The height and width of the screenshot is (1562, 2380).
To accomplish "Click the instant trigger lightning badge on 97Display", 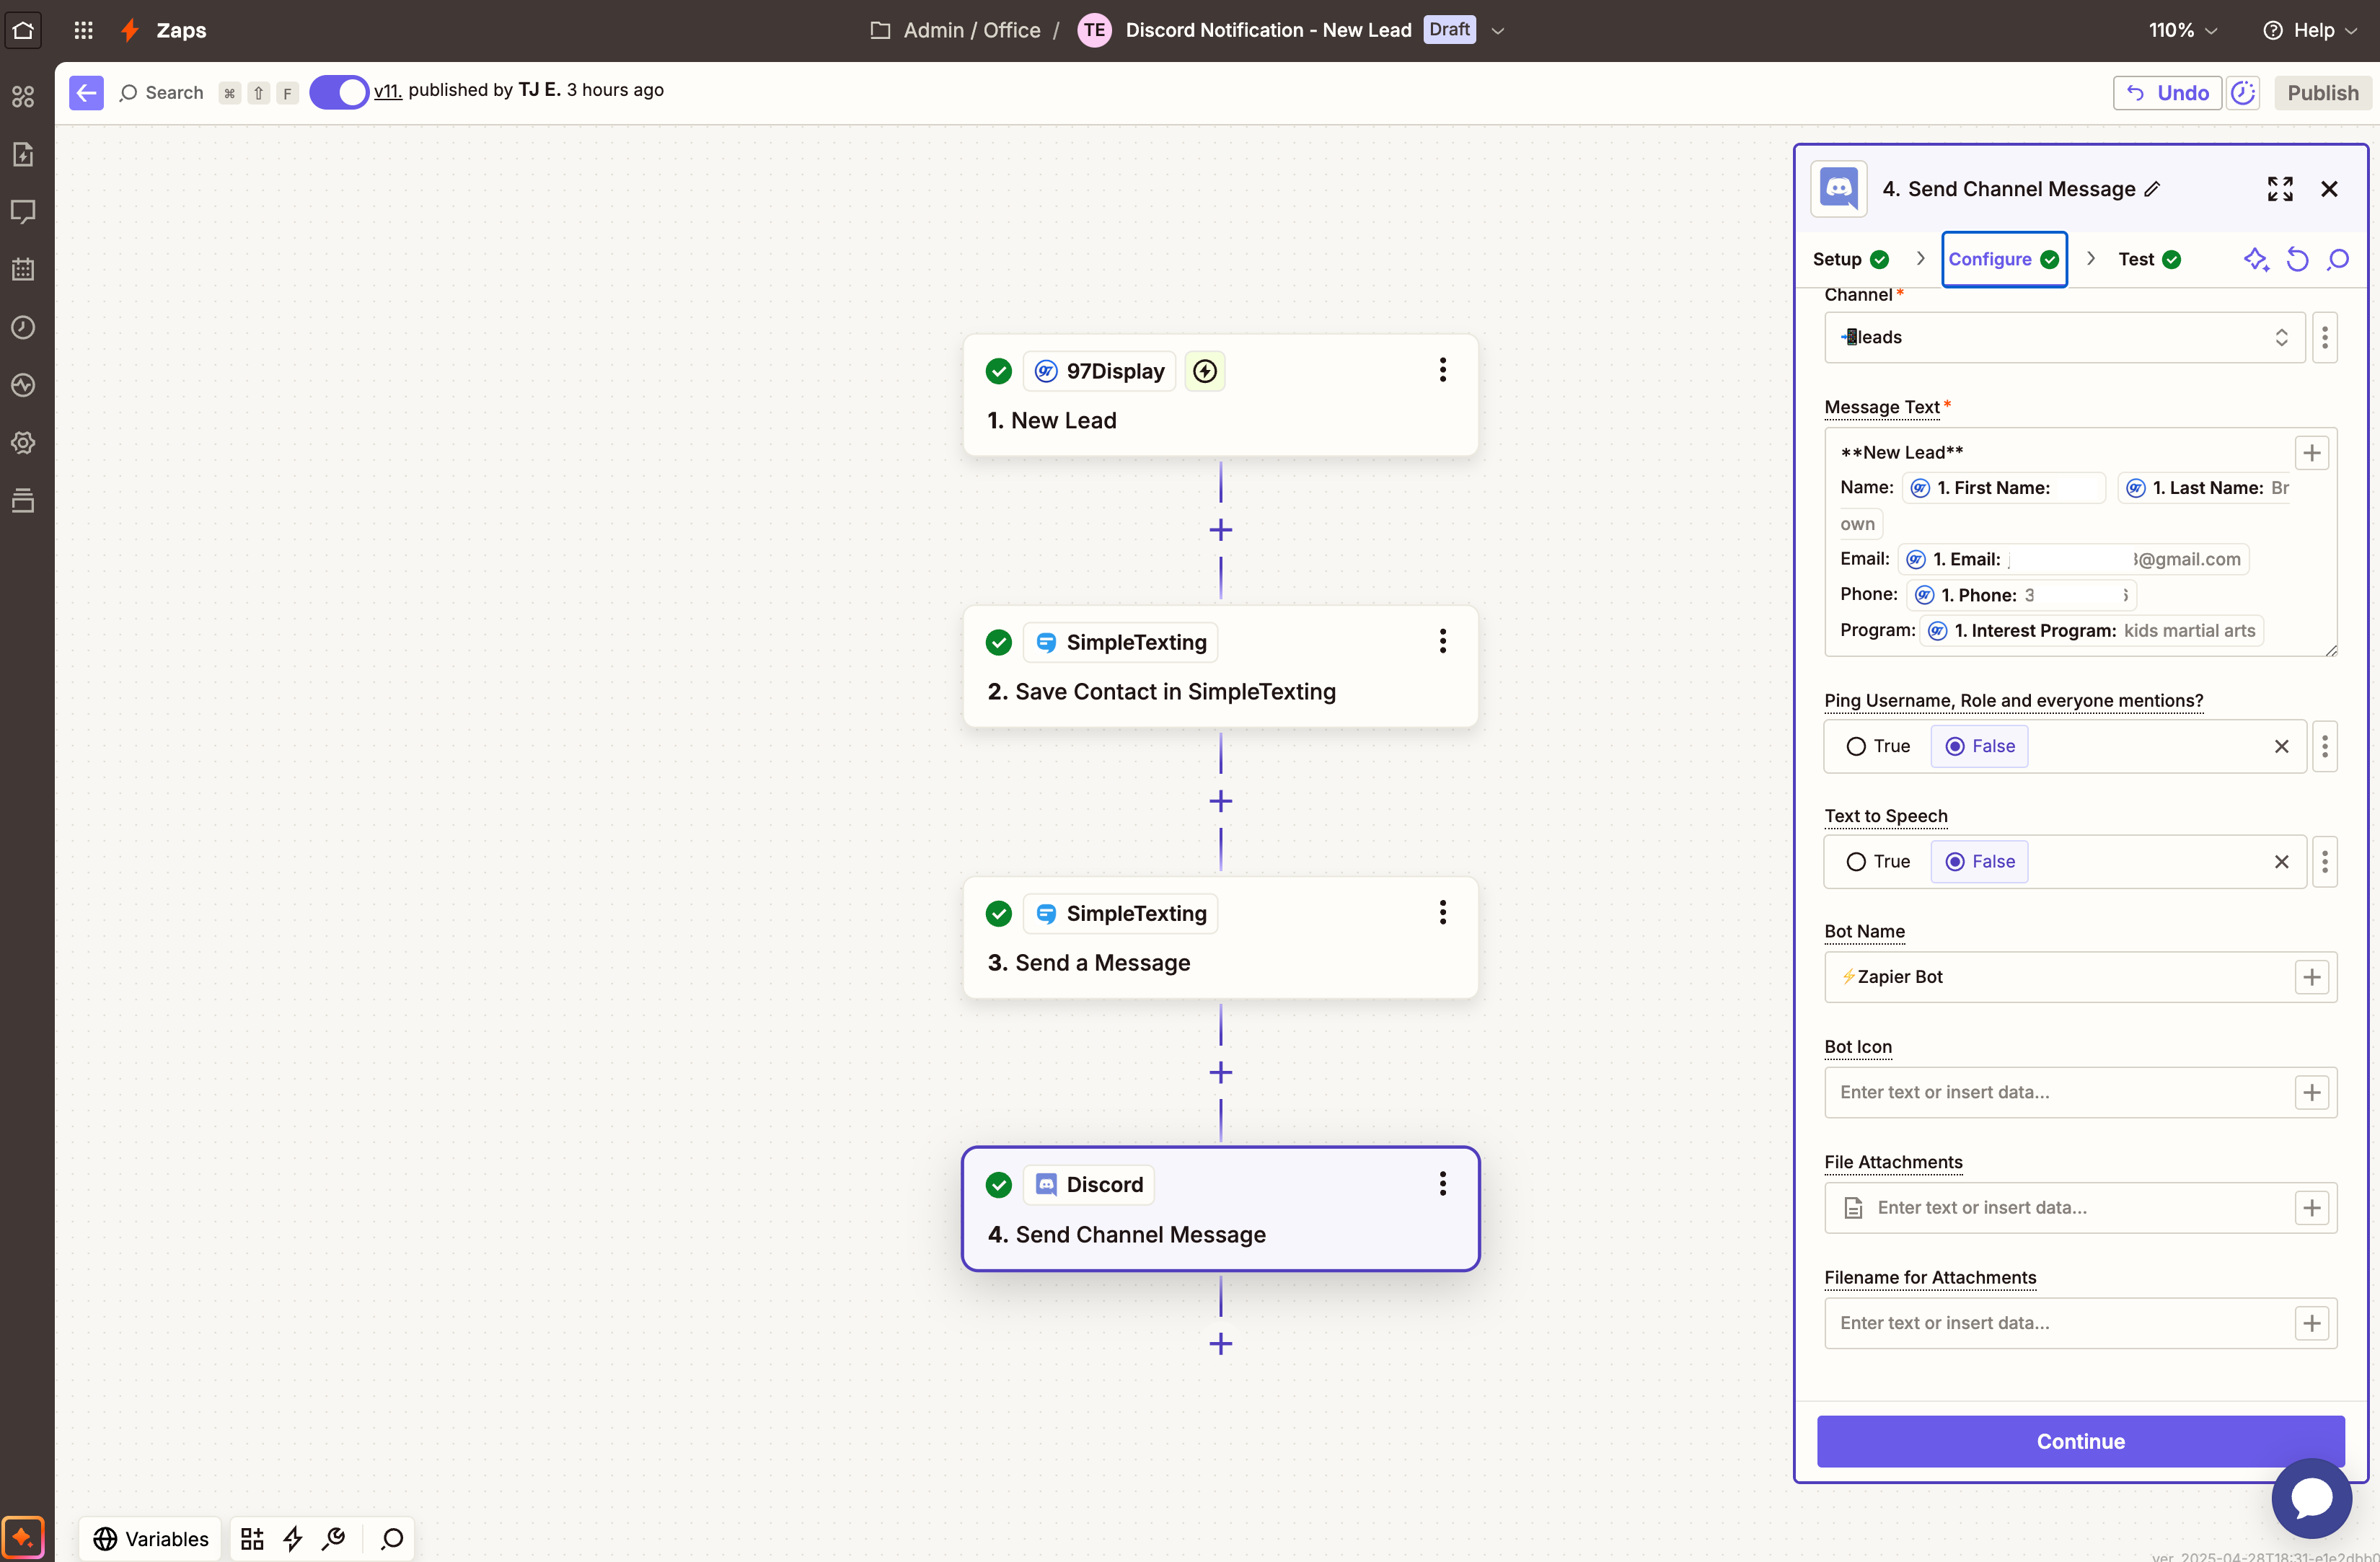I will tap(1205, 371).
